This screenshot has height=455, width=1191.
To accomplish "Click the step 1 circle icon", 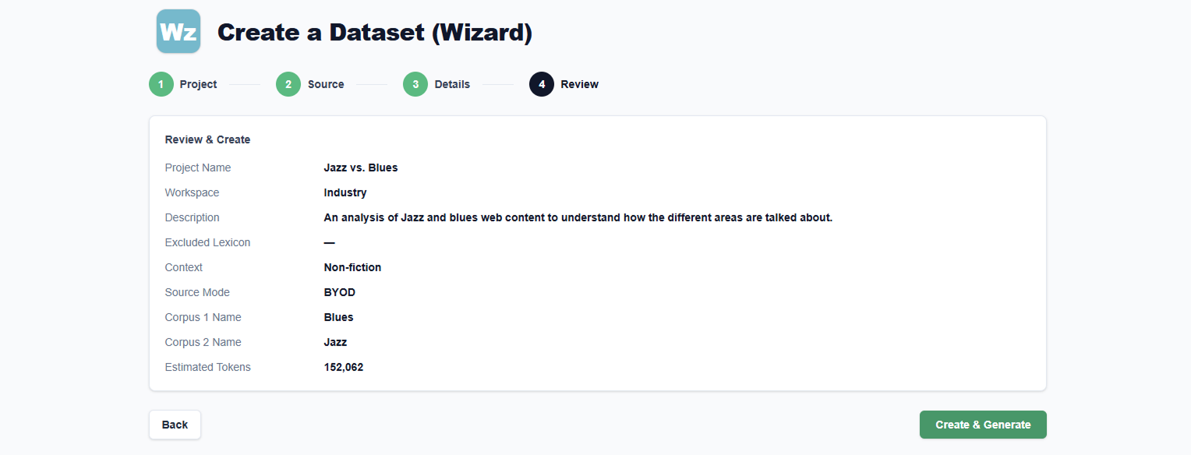I will [x=161, y=84].
